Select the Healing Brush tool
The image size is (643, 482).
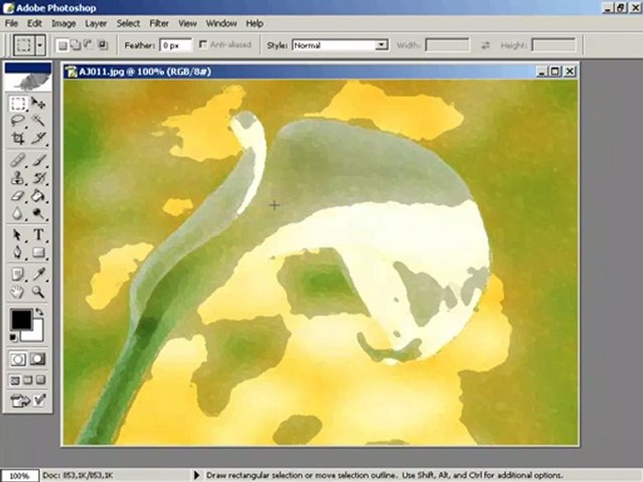pyautogui.click(x=17, y=160)
